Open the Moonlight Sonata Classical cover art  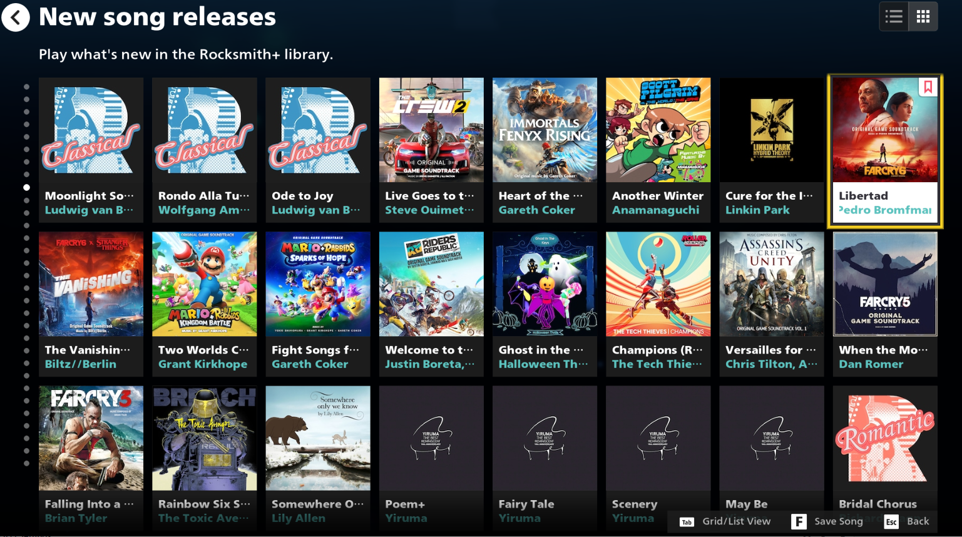pos(91,130)
